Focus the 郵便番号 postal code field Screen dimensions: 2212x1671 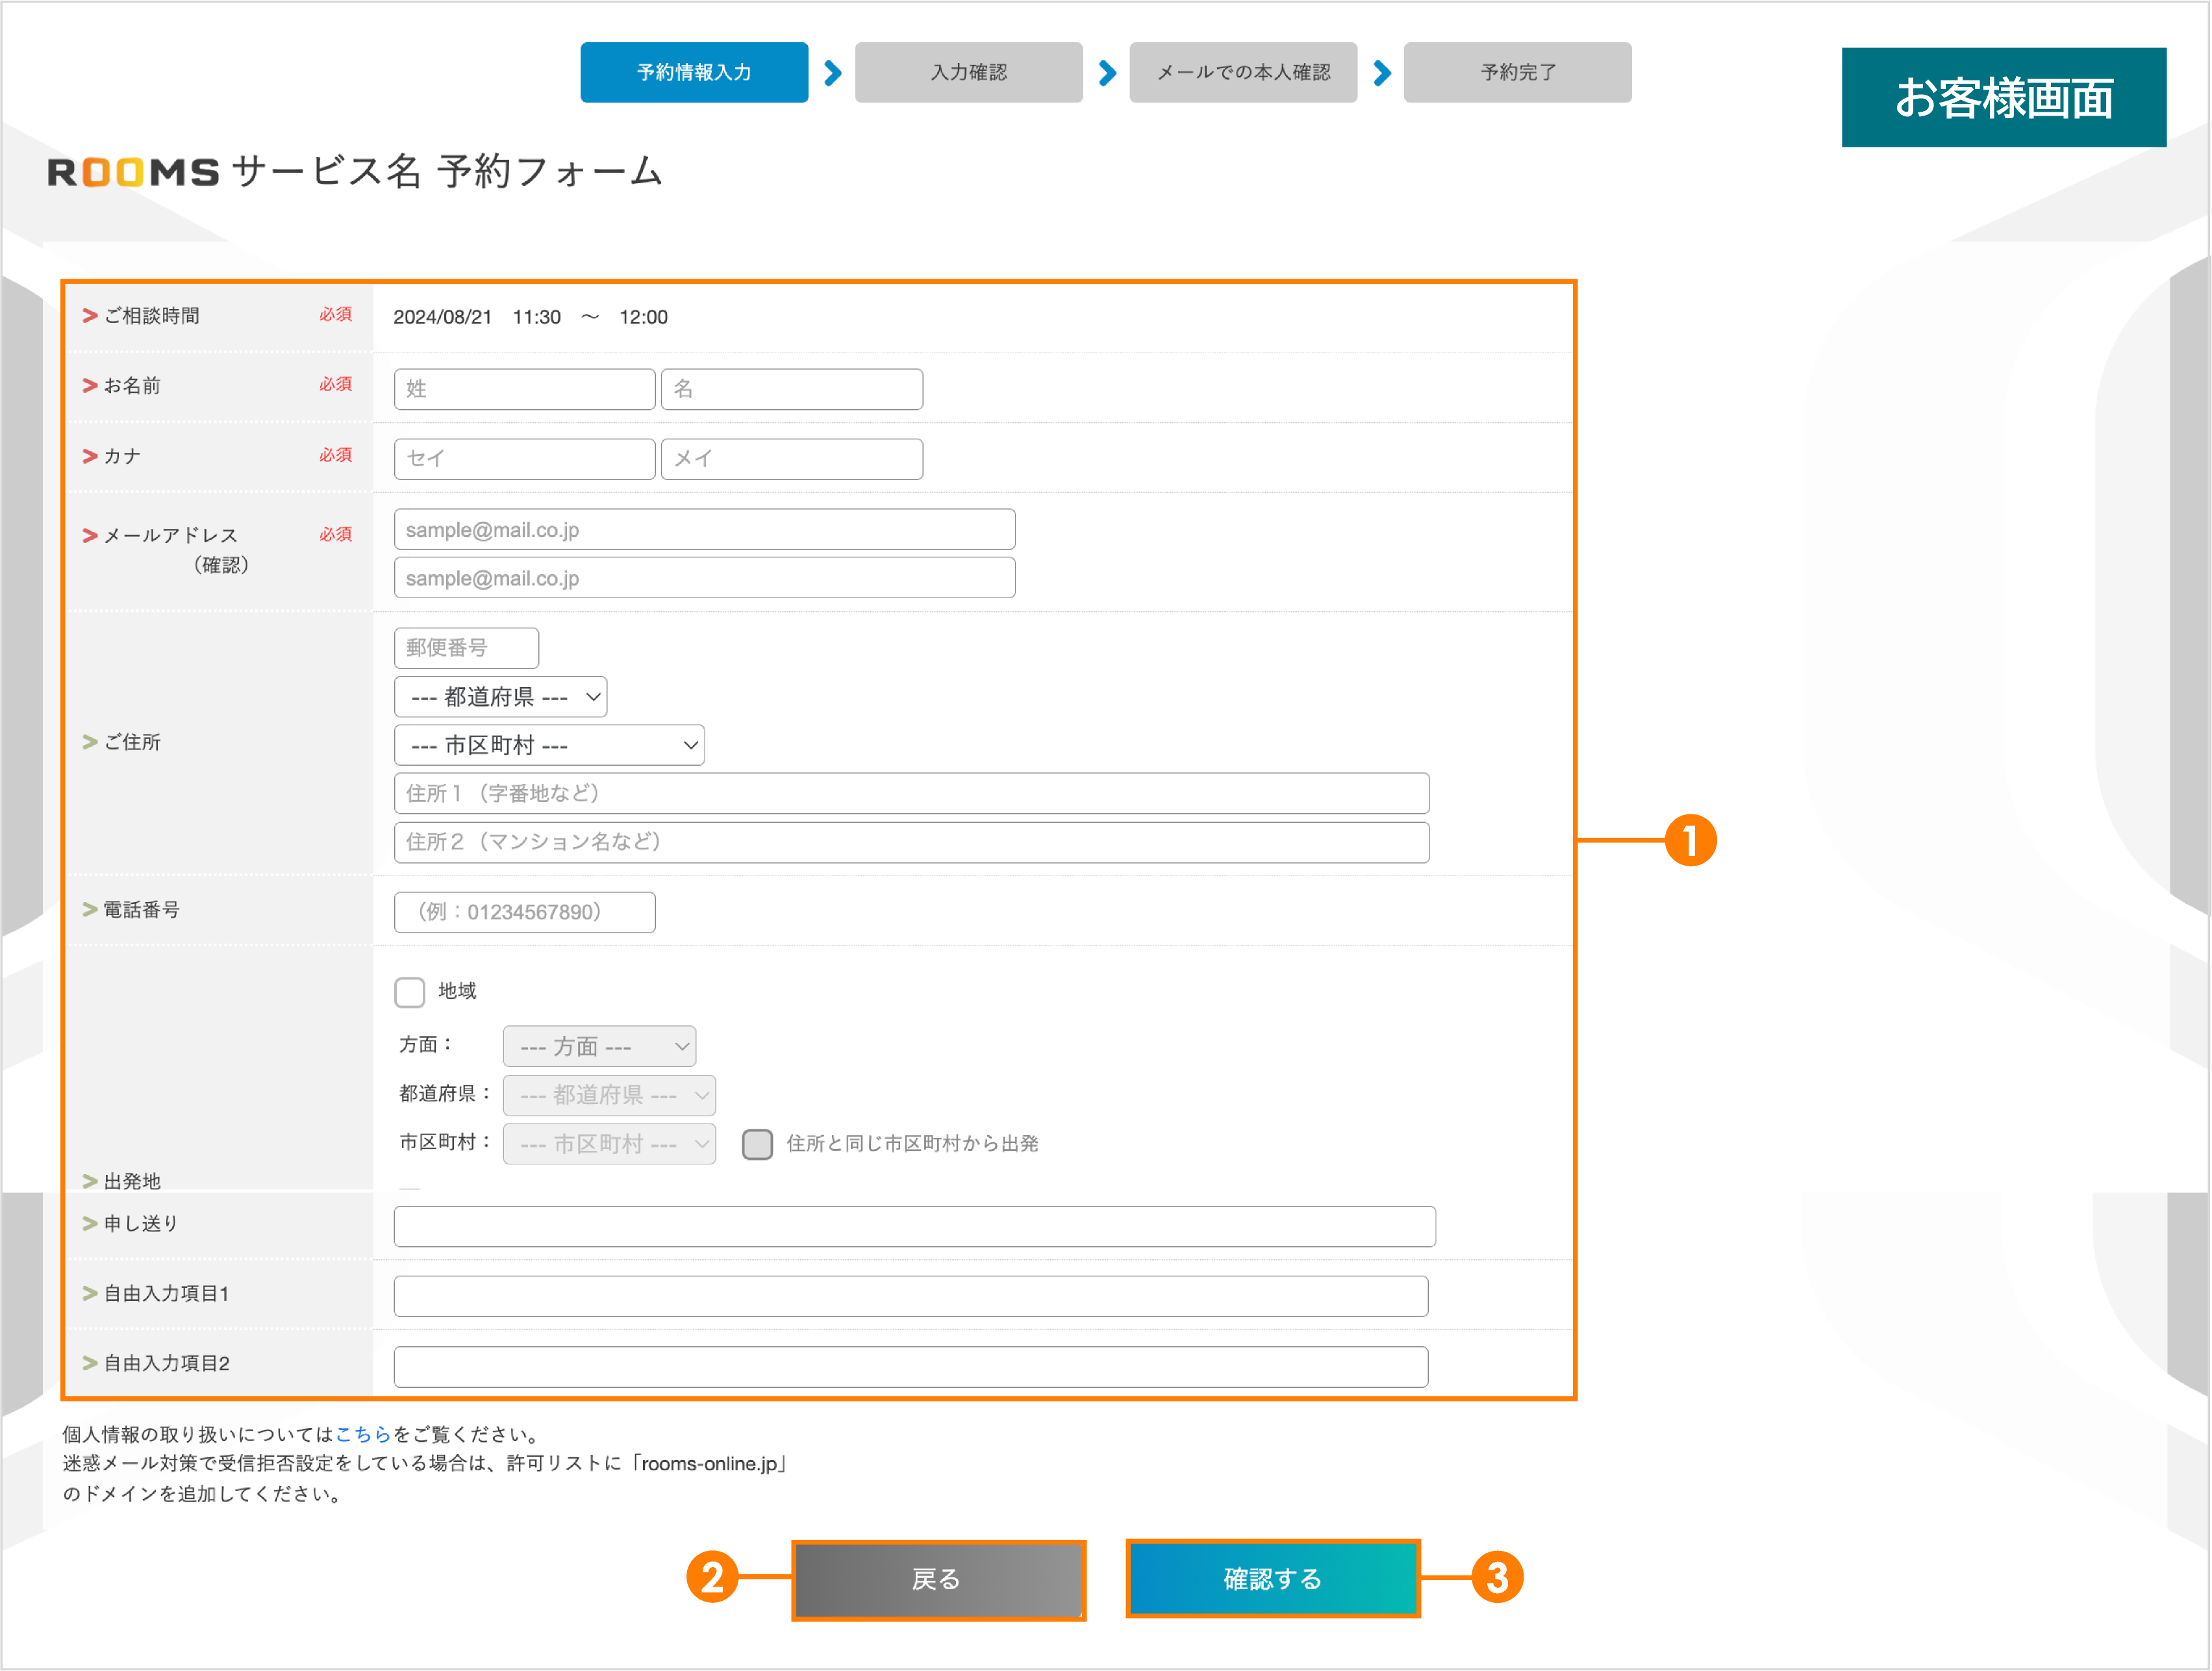pos(466,648)
